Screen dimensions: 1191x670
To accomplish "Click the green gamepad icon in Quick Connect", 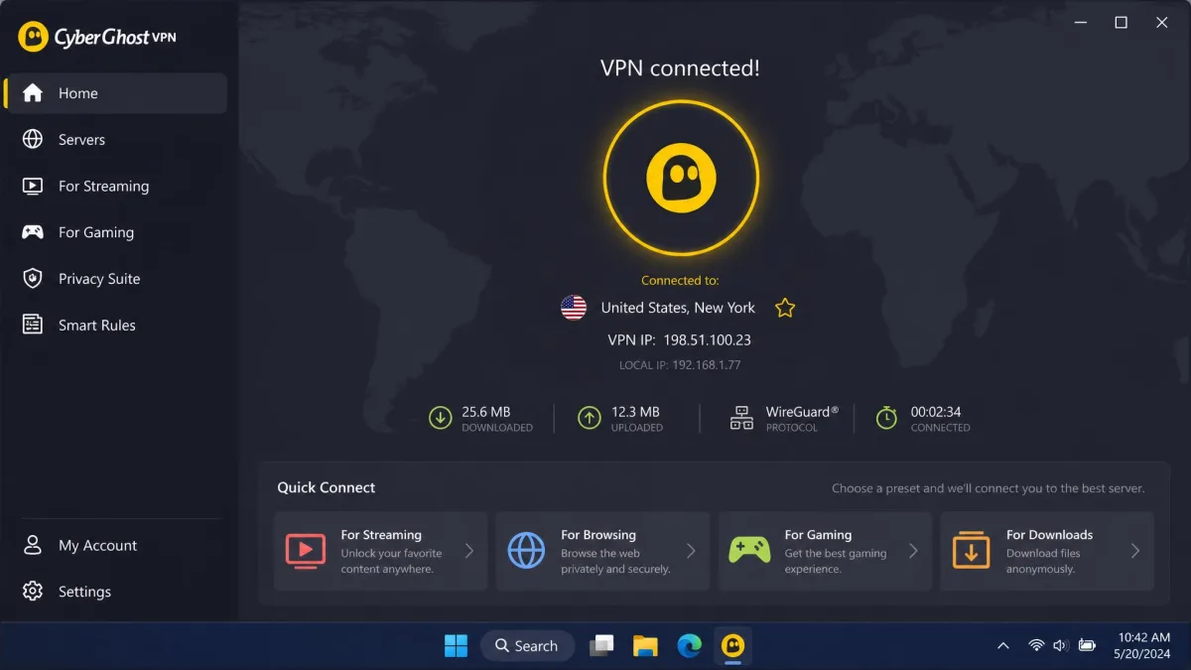I will 749,551.
